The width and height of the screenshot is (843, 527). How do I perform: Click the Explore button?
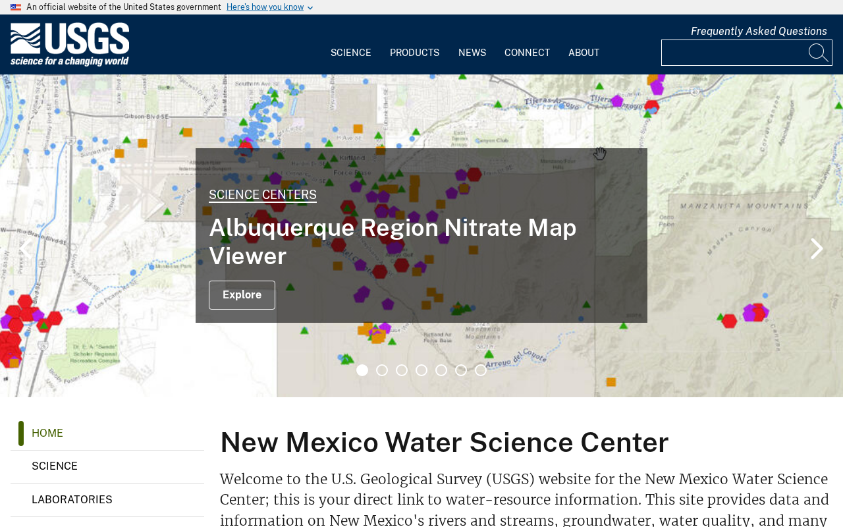click(242, 295)
